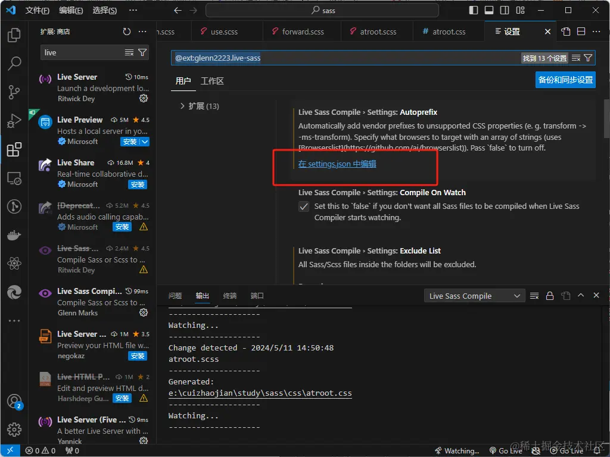Switch to the atroot.css tab

(x=449, y=32)
